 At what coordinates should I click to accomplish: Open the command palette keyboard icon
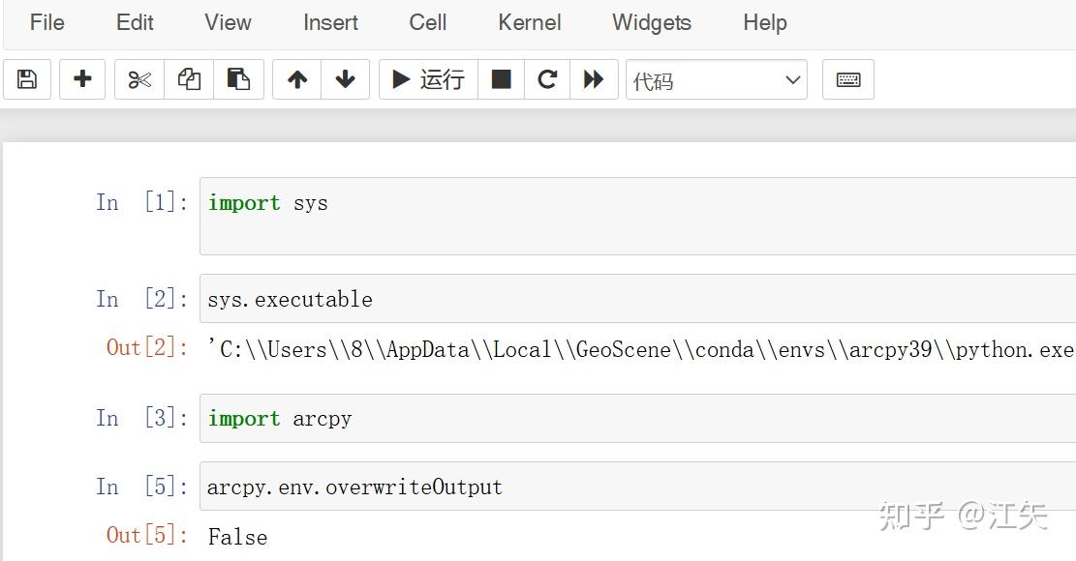848,79
